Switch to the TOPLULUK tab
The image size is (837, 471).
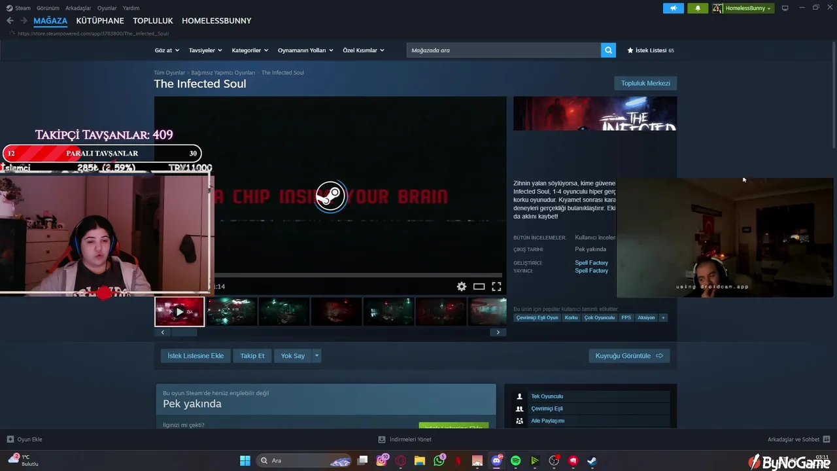(153, 21)
